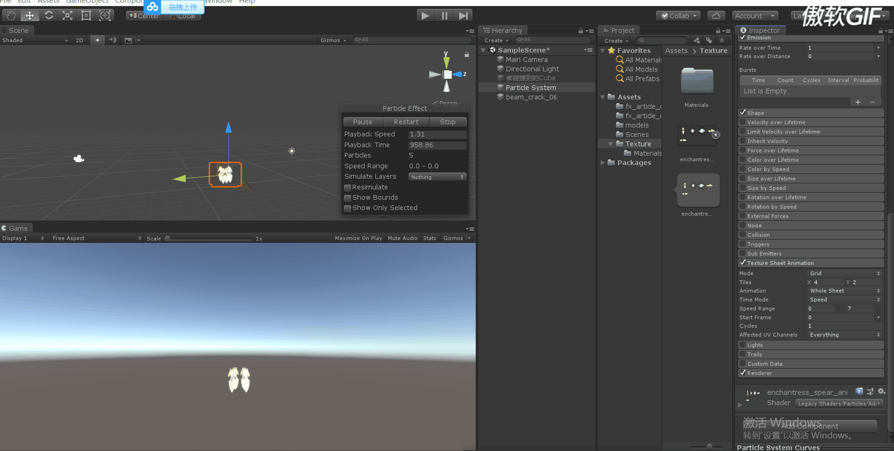This screenshot has width=894, height=451.
Task: Click Pause in Particle Effect panel
Action: tap(363, 122)
